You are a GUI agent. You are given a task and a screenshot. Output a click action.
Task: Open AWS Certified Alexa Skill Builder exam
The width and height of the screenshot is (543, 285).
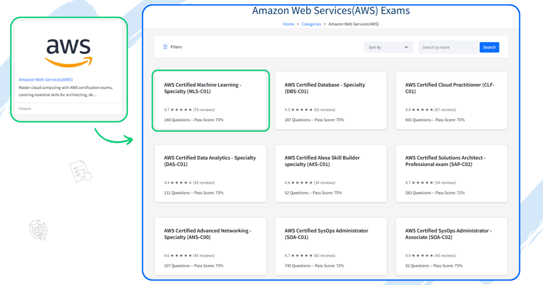(x=322, y=161)
